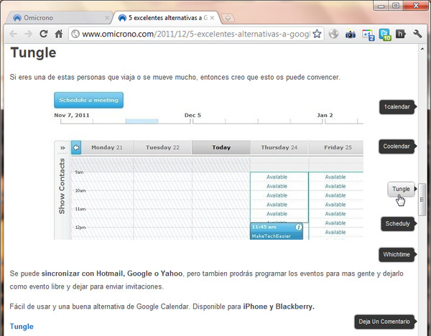Select the Thursday 24 column header
431x336 pixels.
click(x=279, y=147)
